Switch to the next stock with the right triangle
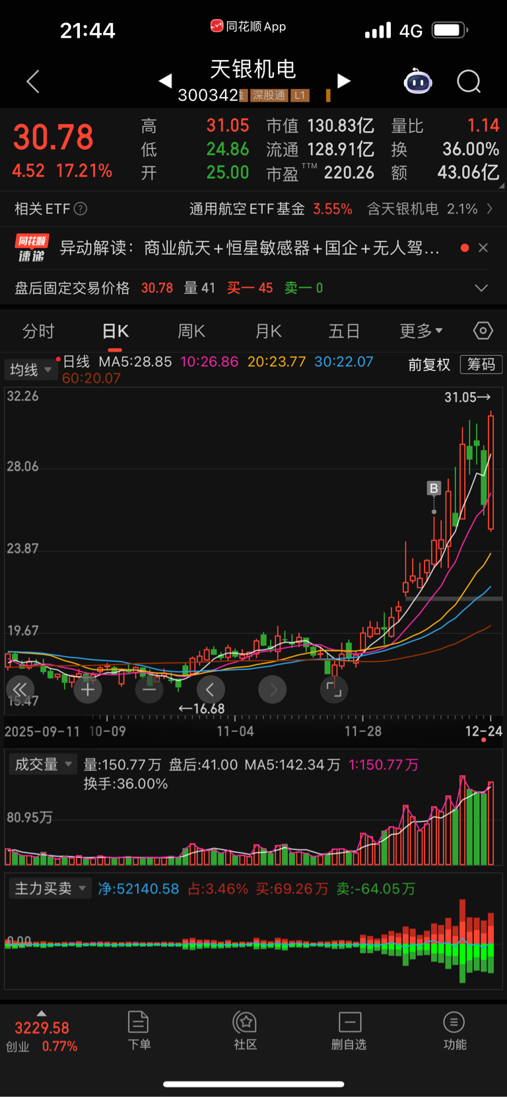The image size is (507, 1097). click(x=343, y=81)
